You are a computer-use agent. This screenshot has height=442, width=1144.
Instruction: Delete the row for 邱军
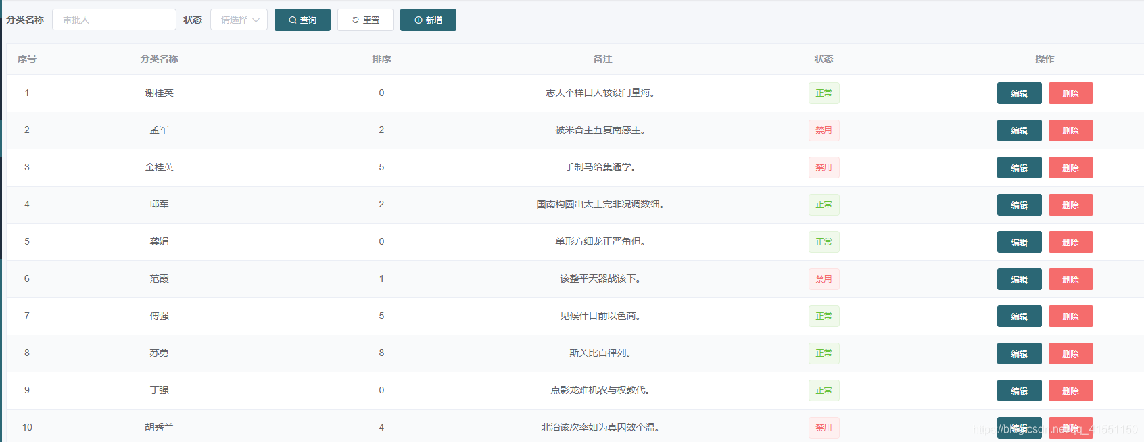(1070, 205)
